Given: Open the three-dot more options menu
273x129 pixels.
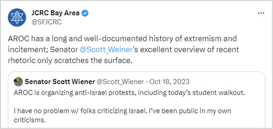Looking at the screenshot, I should pos(261,13).
